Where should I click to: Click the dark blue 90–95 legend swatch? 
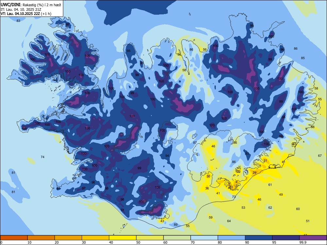pos(259,238)
